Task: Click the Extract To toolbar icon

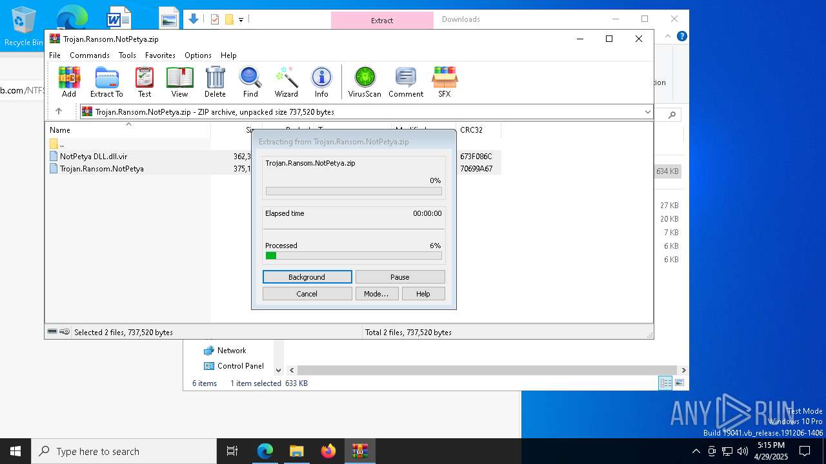Action: (106, 82)
